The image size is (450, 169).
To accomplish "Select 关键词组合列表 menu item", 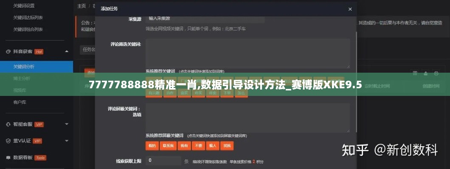I will point(28,29).
